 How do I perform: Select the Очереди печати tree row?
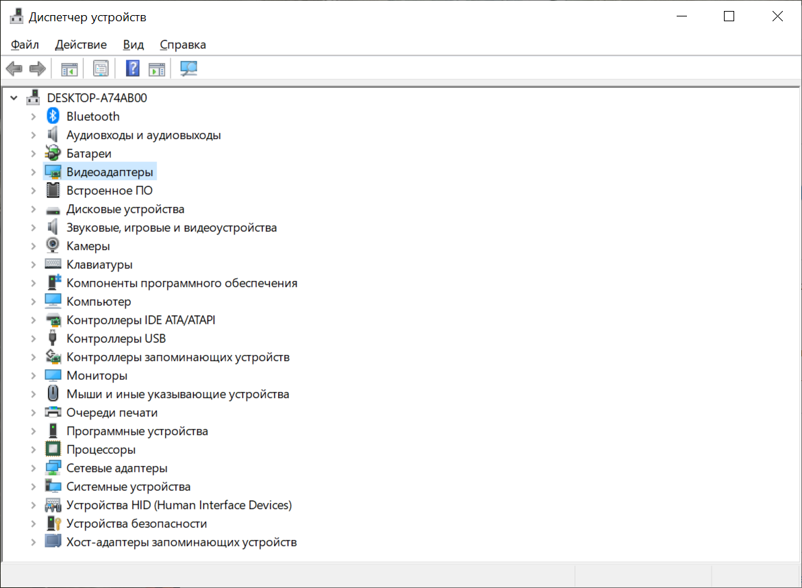[x=112, y=413]
